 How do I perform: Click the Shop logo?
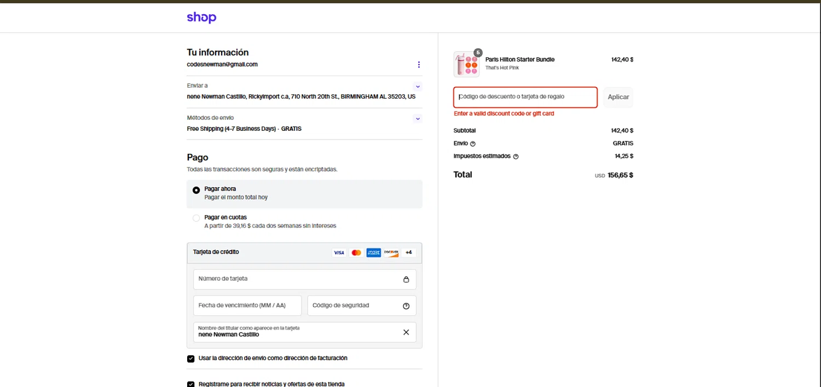click(x=201, y=18)
